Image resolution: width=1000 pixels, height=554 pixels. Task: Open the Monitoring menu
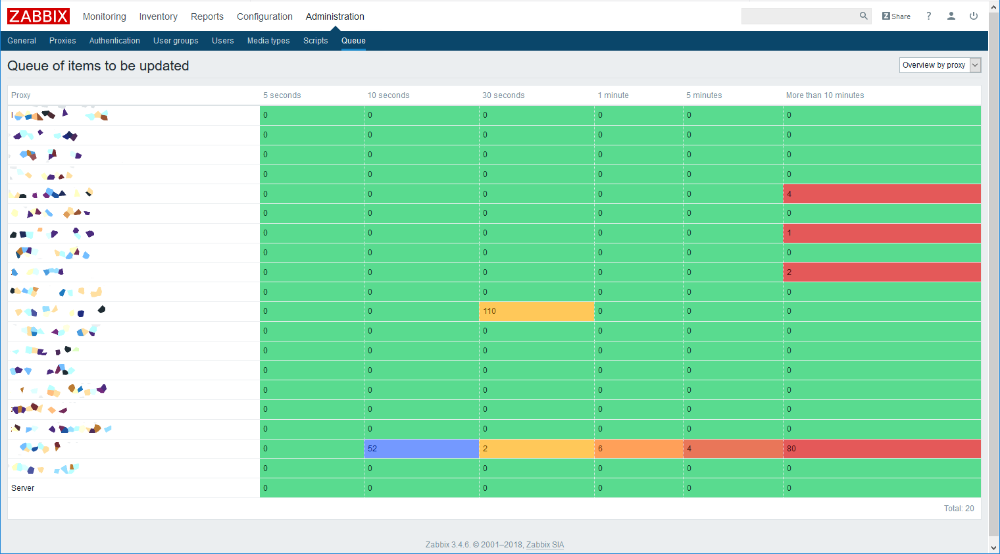(x=104, y=16)
